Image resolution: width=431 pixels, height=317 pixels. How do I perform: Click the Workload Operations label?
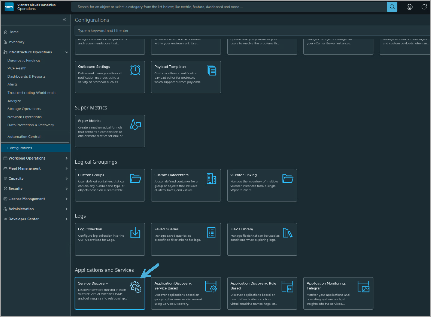click(x=27, y=158)
